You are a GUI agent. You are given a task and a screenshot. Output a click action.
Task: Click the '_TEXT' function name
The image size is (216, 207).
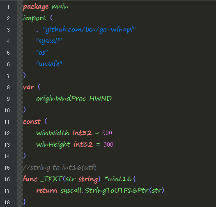click(x=51, y=179)
